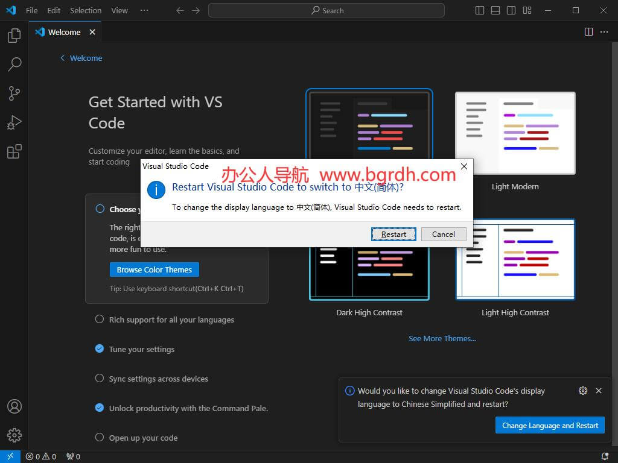
Task: Open the notifications bell icon
Action: 605,456
